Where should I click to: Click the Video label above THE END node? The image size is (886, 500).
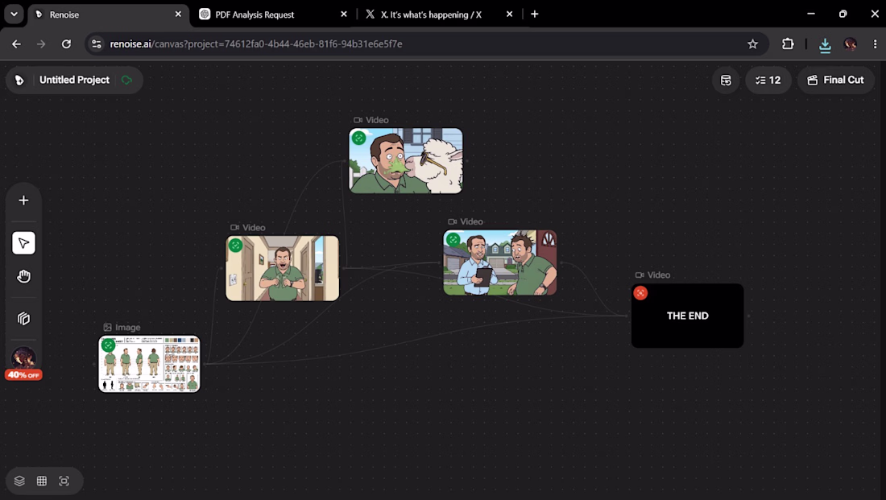click(652, 275)
